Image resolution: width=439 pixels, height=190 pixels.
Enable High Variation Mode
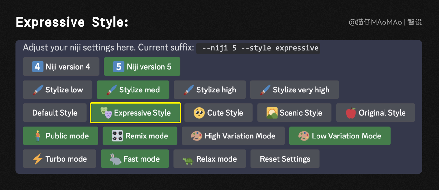coord(233,136)
